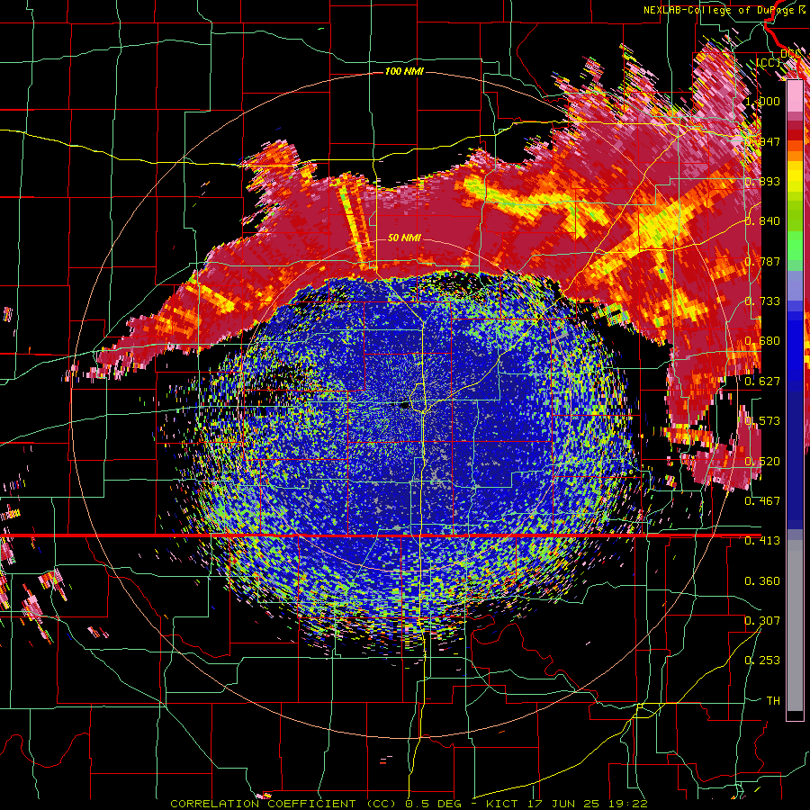Click the 0.307 color scale label
The width and height of the screenshot is (810, 810).
point(762,621)
